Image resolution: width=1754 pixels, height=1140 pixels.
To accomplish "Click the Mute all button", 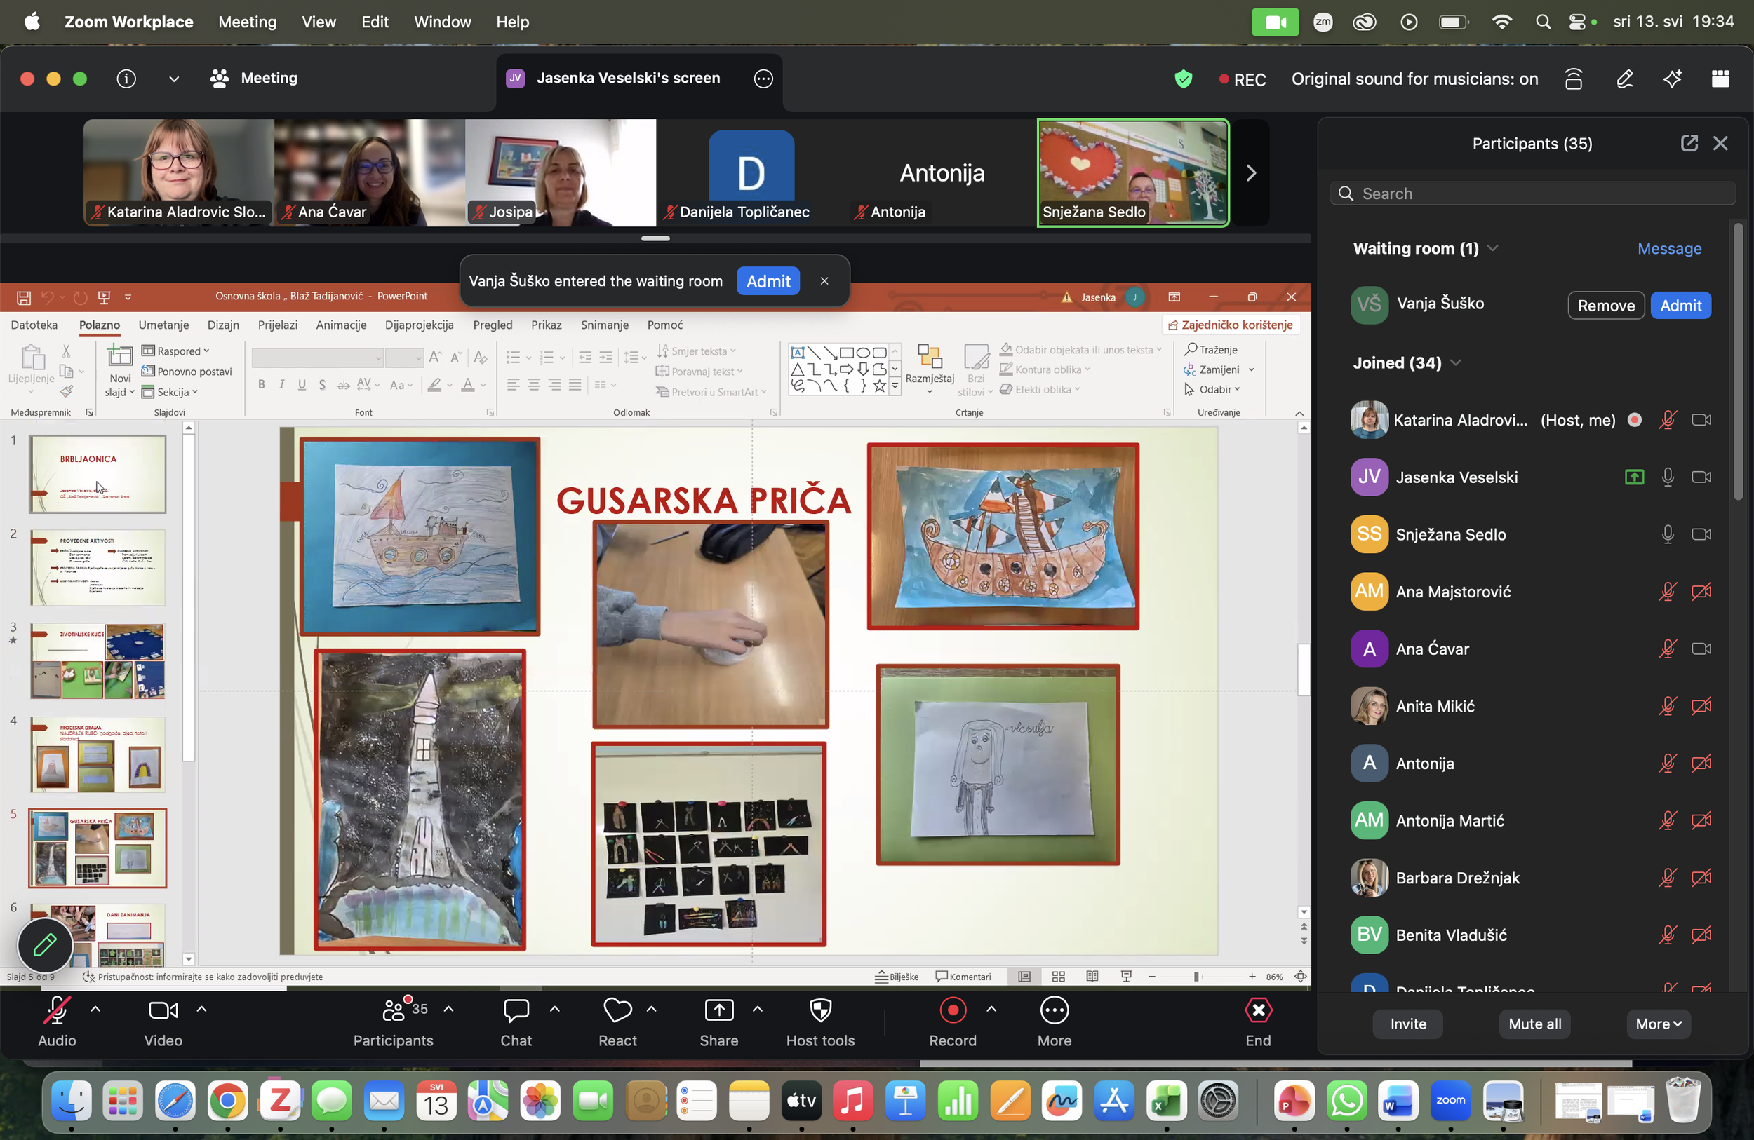I will 1534,1024.
